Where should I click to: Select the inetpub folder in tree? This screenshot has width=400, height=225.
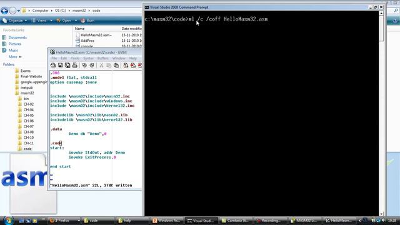click(26, 87)
